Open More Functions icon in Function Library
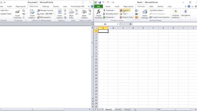 [x=137, y=17]
